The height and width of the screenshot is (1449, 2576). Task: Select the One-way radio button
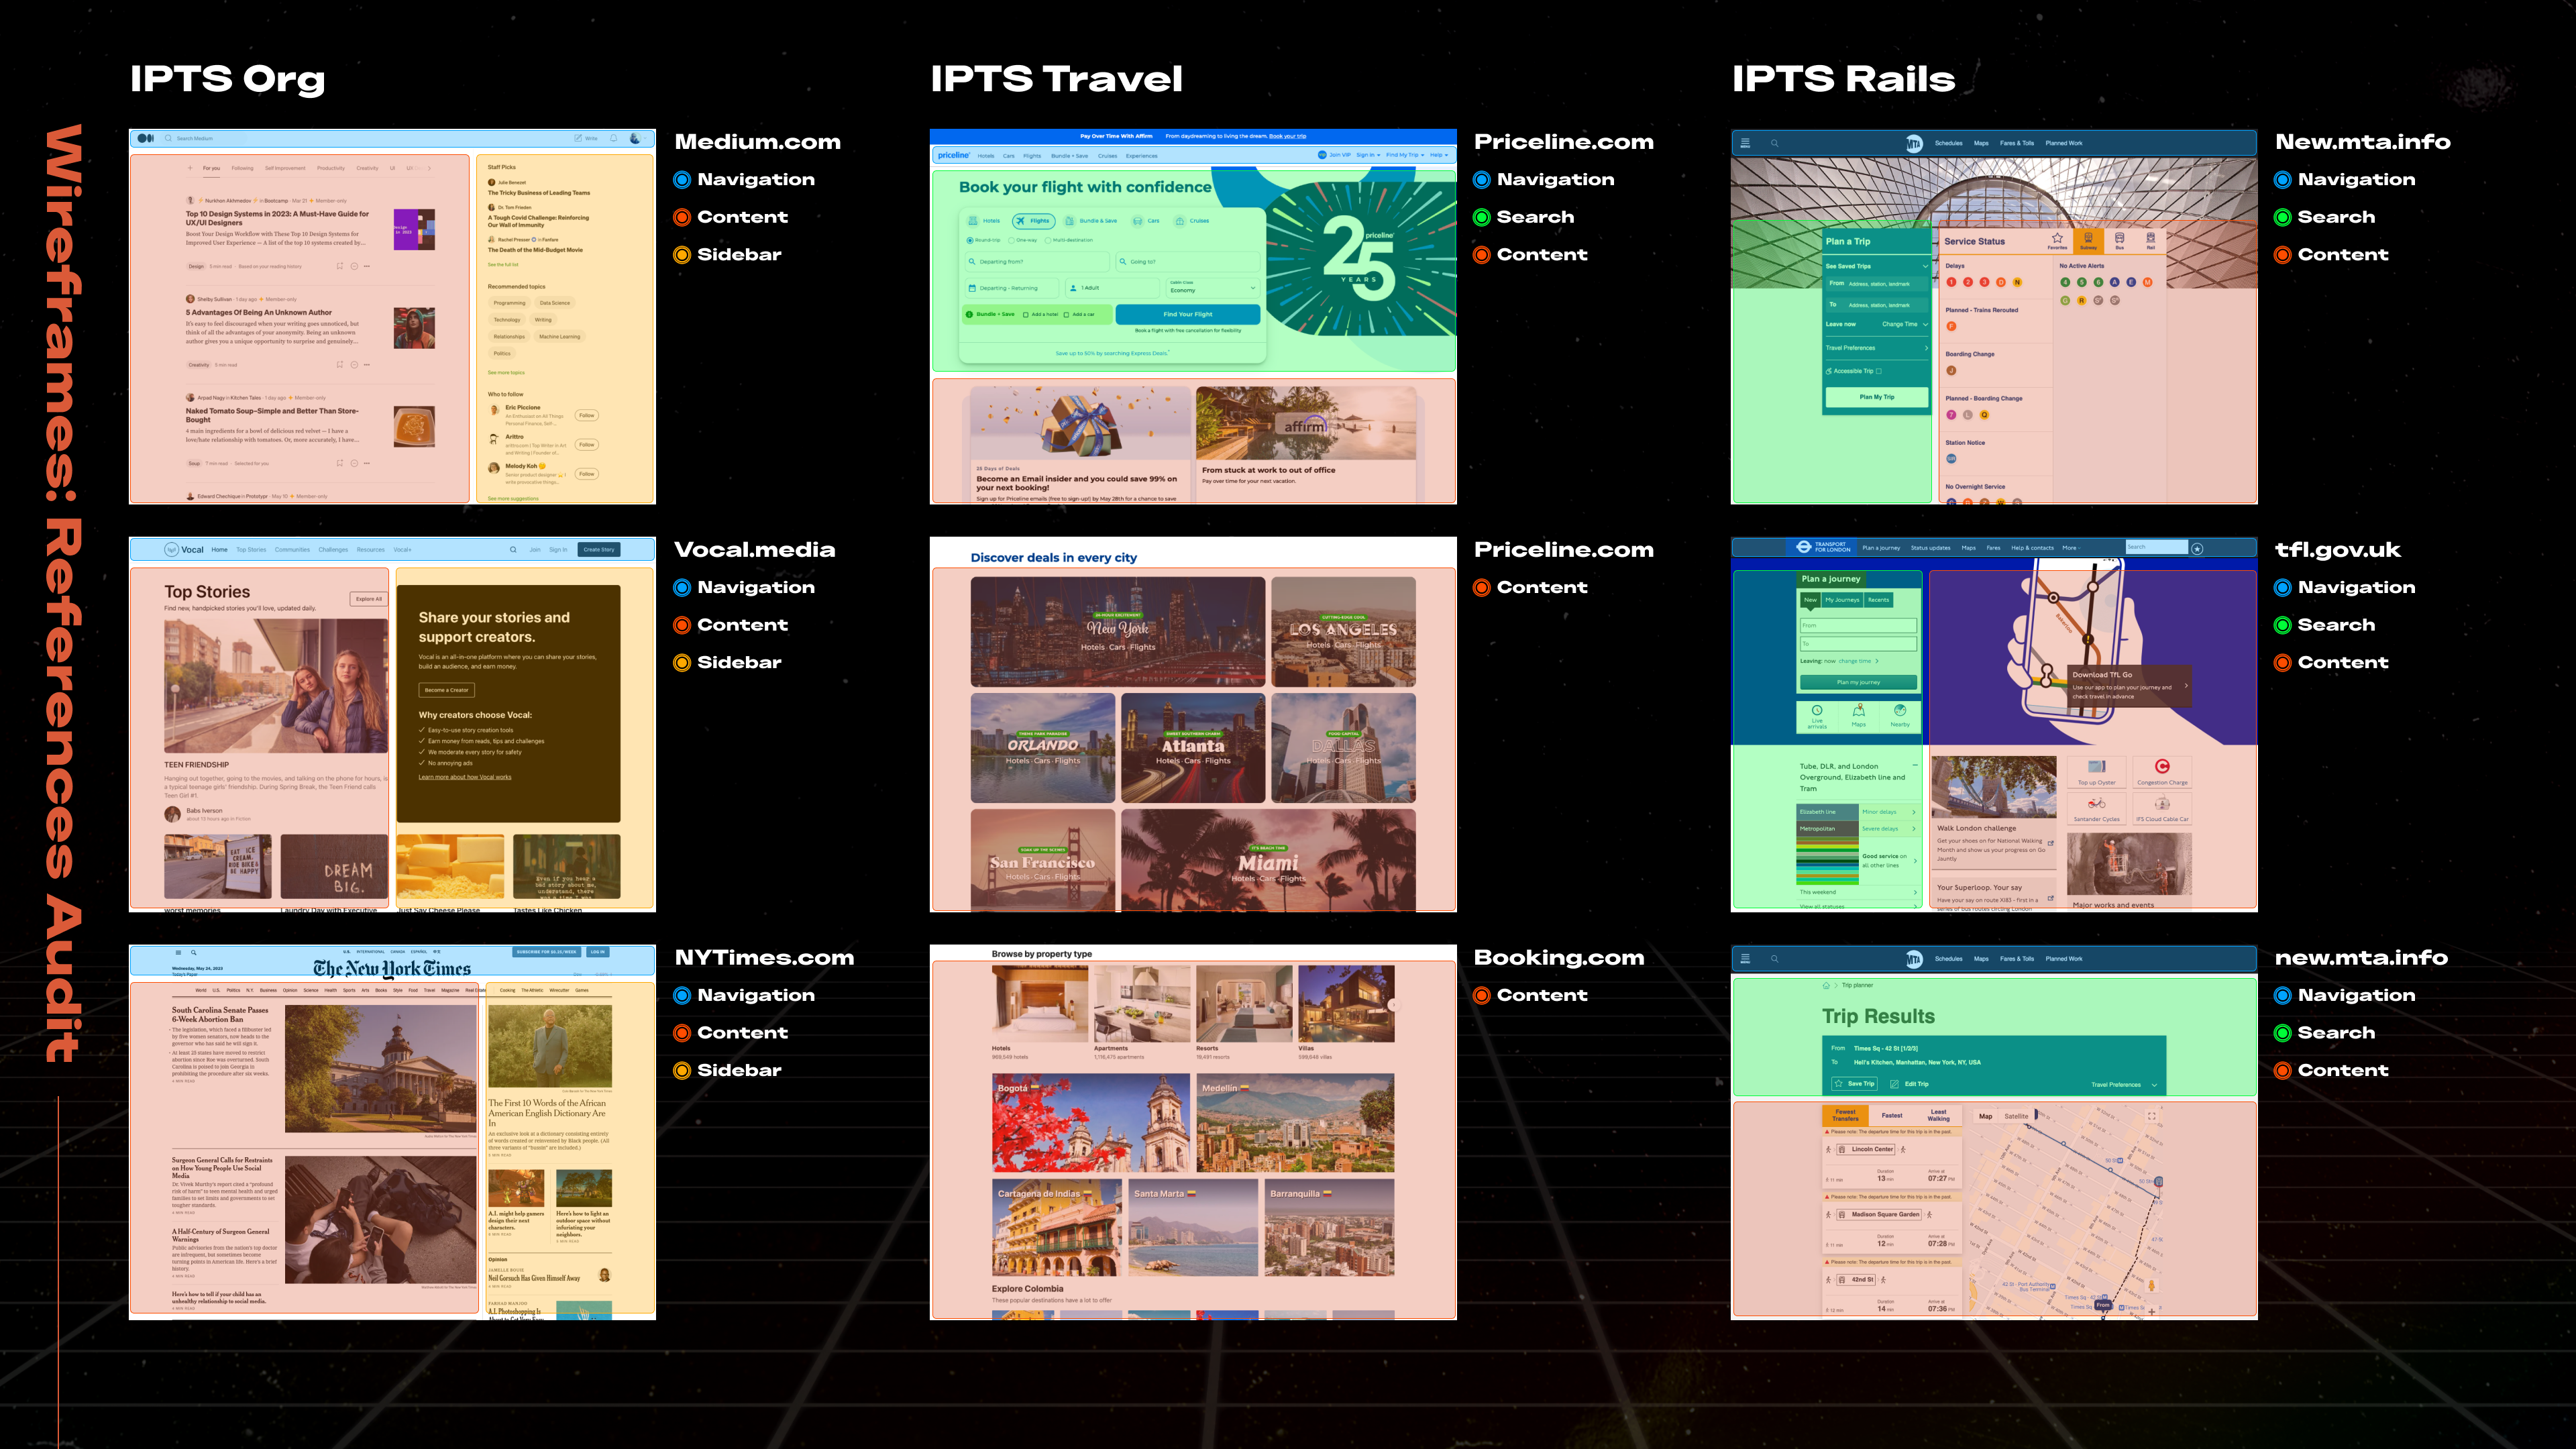coord(1012,240)
